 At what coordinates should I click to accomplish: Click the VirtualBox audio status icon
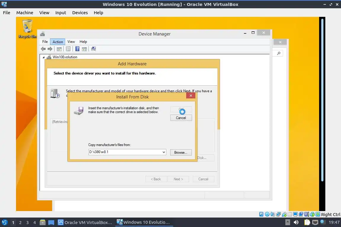click(x=273, y=214)
